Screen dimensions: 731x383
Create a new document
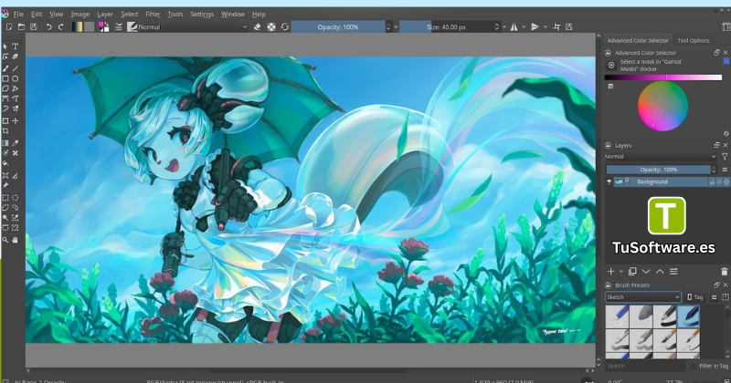[x=9, y=27]
